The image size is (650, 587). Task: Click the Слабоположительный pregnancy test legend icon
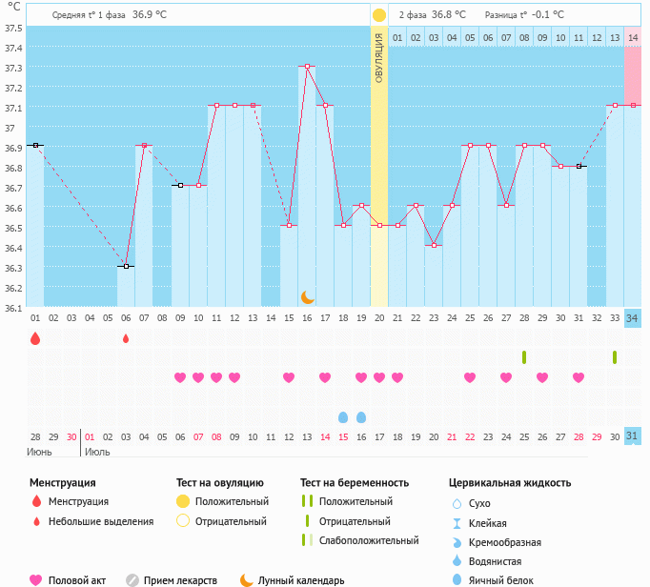click(306, 540)
